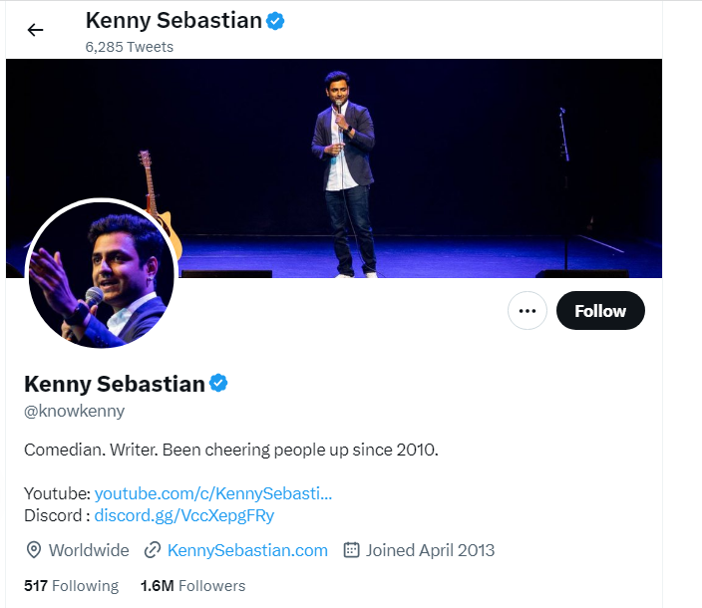The image size is (702, 608).
Task: Open the circular profile picture
Action: [x=101, y=274]
